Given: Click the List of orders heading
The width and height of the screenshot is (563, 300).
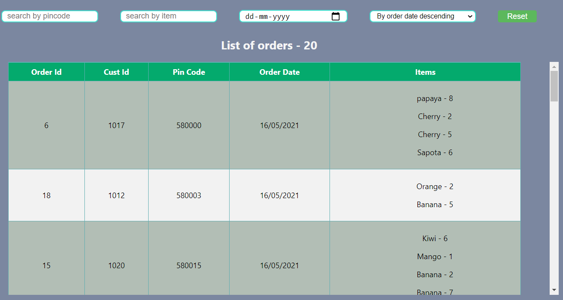Looking at the screenshot, I should point(269,45).
